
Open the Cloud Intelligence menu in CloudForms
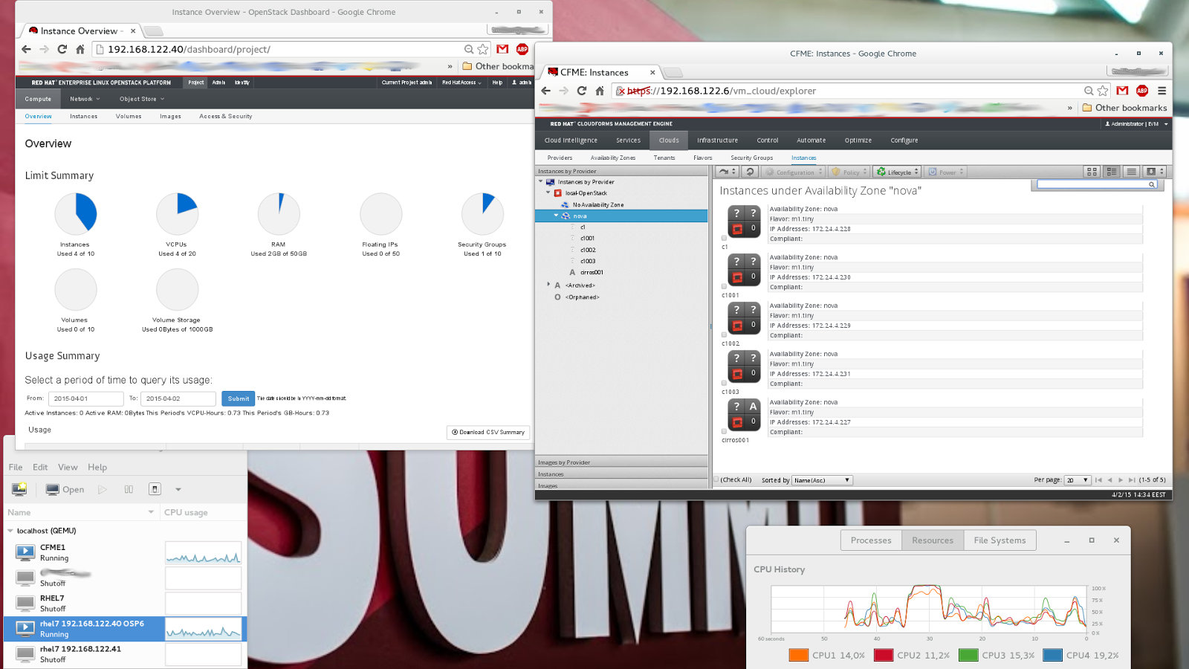tap(571, 140)
